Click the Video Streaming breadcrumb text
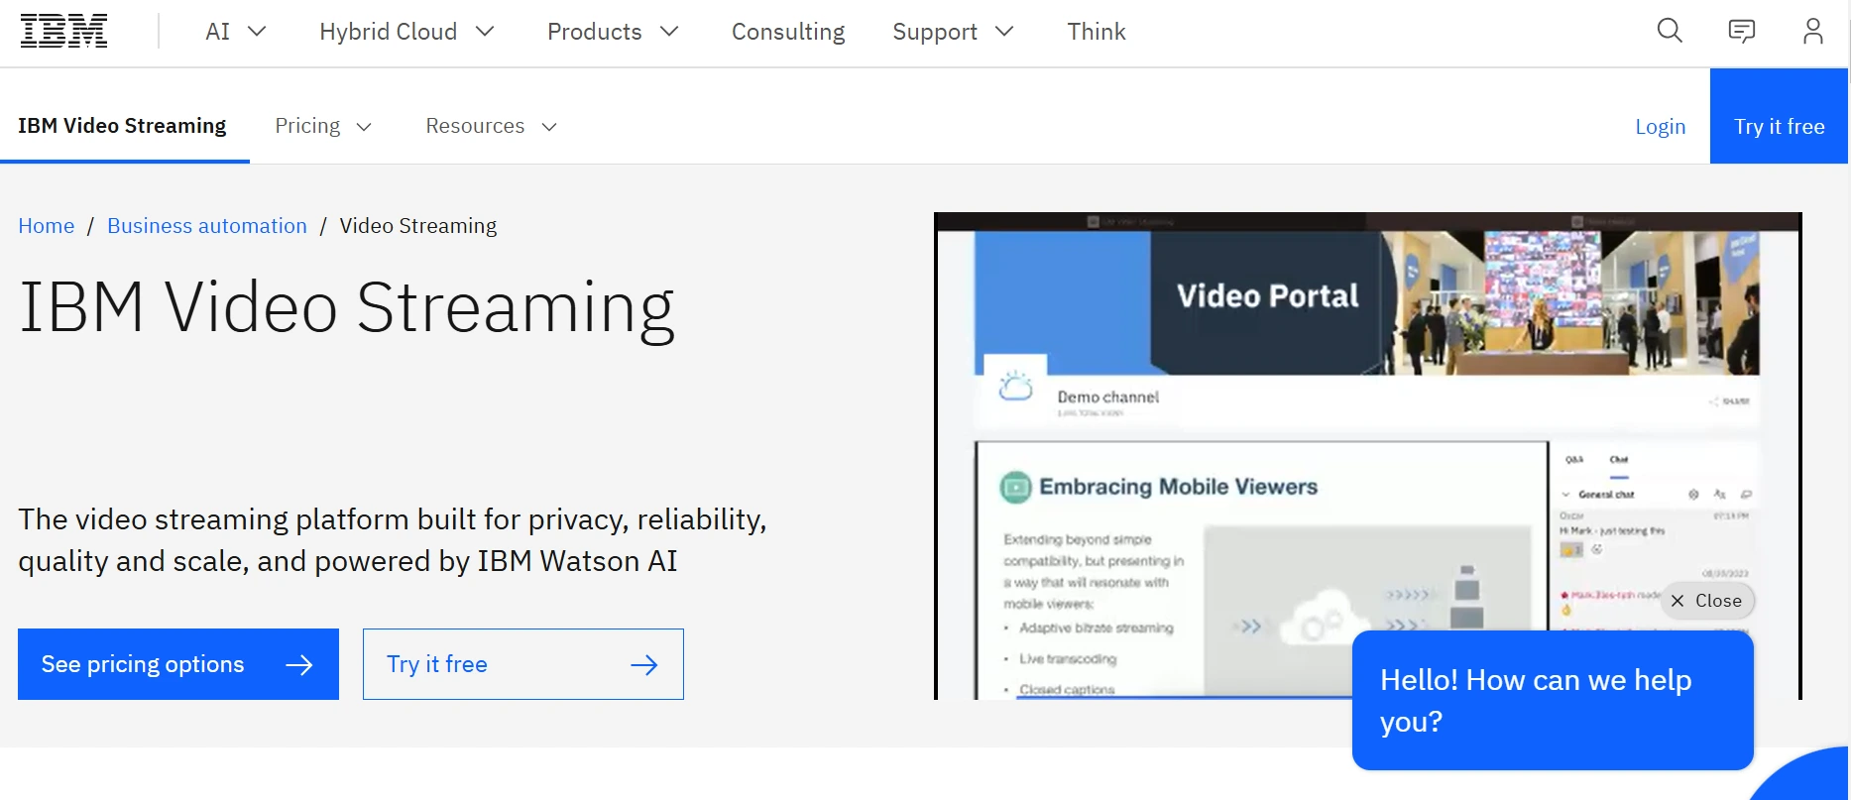 418,226
